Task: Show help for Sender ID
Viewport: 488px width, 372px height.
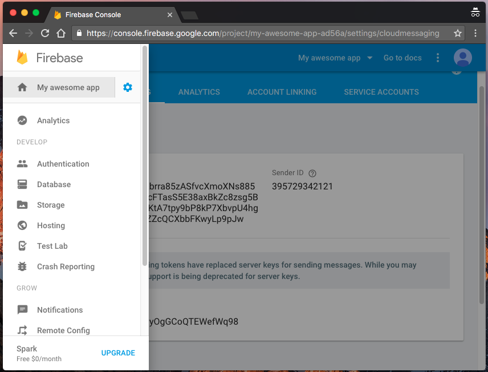Action: [x=312, y=173]
